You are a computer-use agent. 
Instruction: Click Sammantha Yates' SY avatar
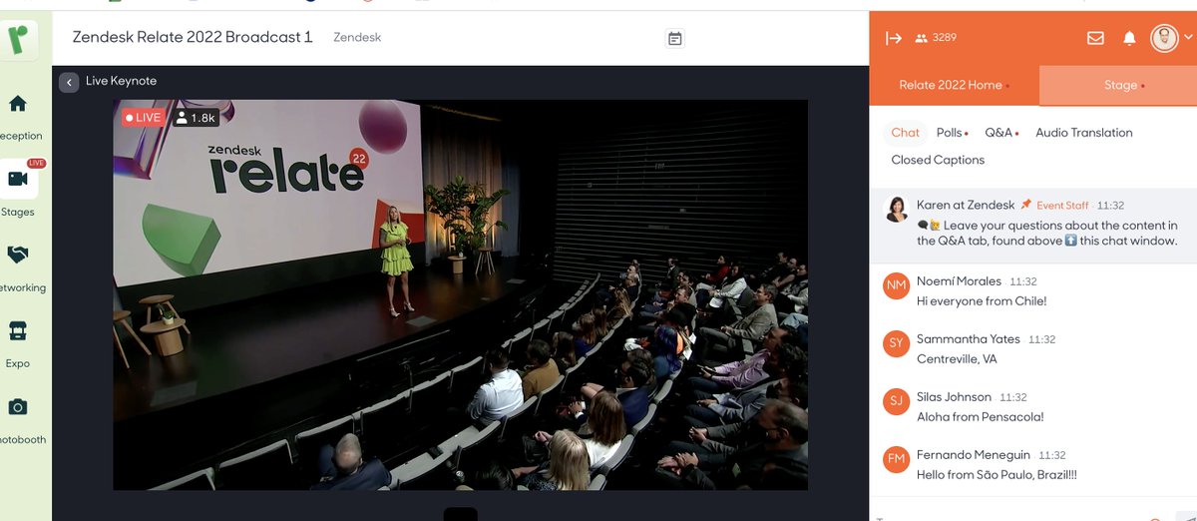[x=896, y=343]
